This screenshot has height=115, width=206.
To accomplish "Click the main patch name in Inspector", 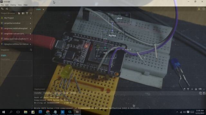I will coord(4,55).
